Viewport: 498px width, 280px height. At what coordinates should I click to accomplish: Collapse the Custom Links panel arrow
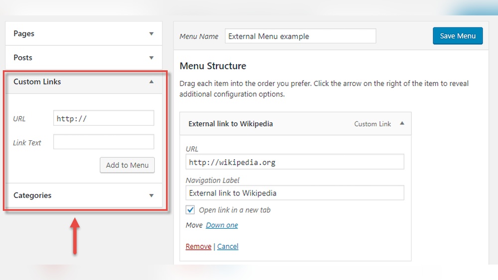click(x=151, y=82)
